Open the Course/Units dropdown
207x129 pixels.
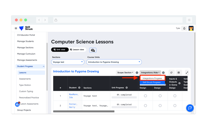point(114,62)
